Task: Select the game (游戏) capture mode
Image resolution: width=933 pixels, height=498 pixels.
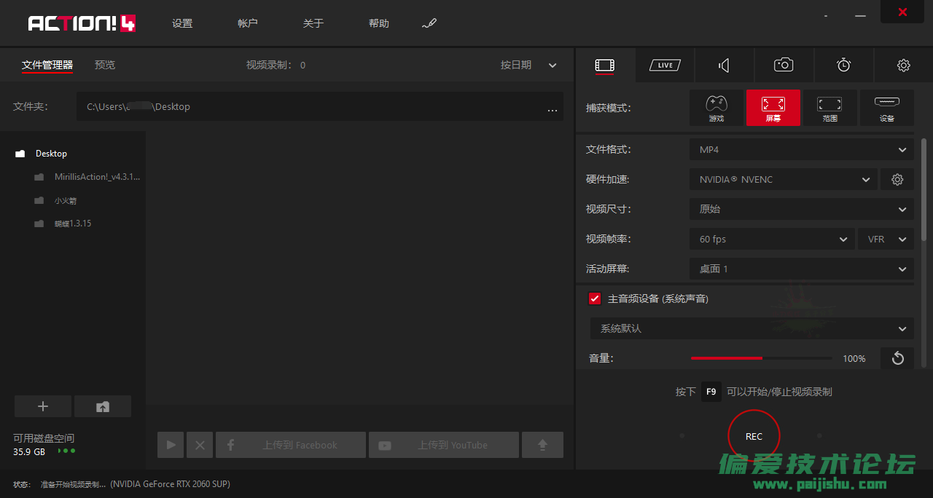Action: [717, 108]
